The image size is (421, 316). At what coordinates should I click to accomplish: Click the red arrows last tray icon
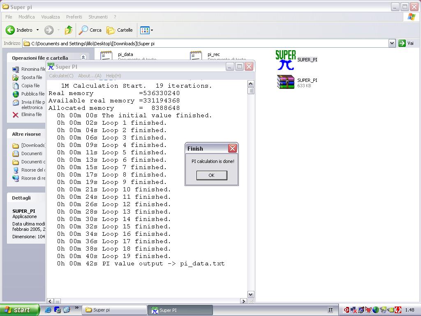click(x=398, y=310)
